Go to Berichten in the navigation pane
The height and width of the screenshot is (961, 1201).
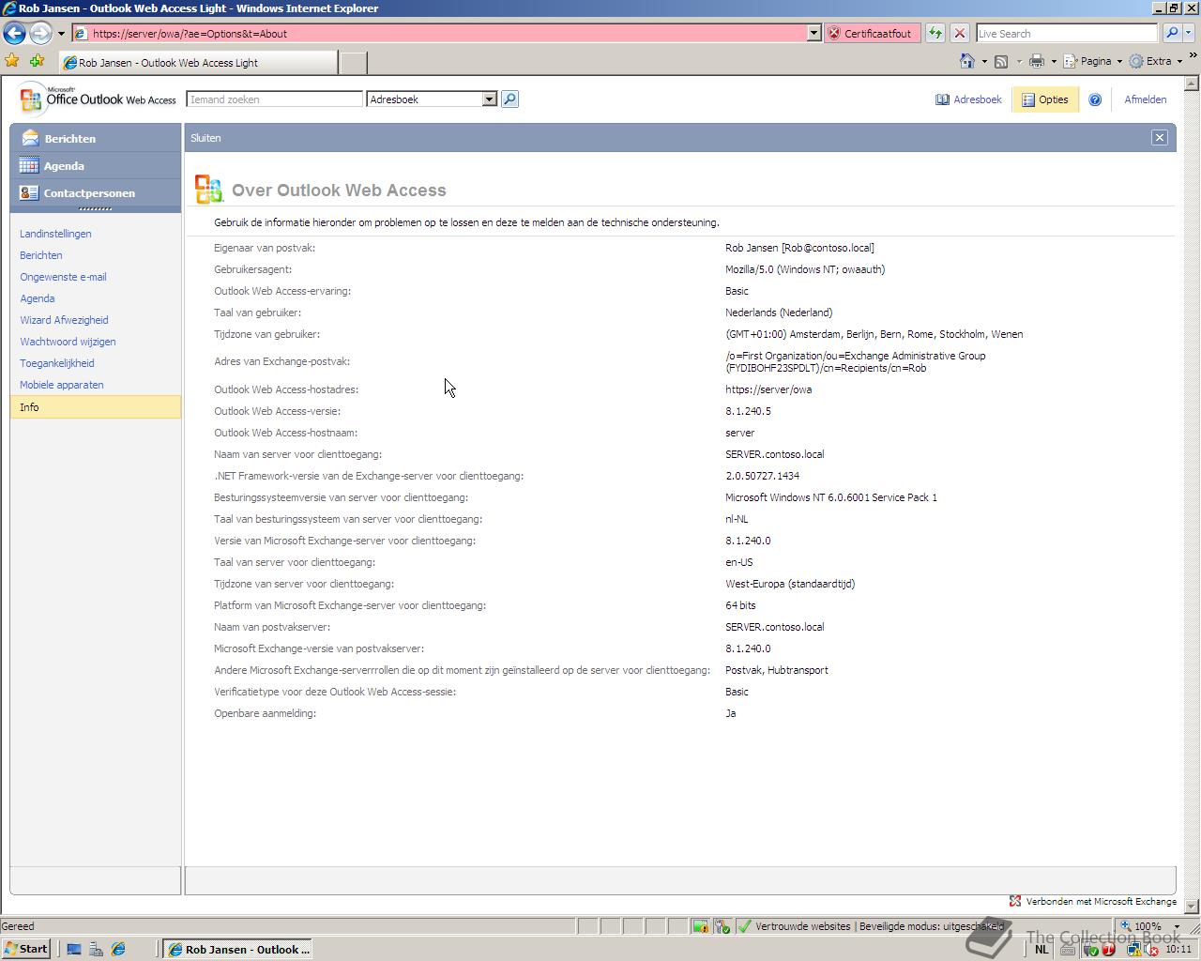[x=96, y=138]
